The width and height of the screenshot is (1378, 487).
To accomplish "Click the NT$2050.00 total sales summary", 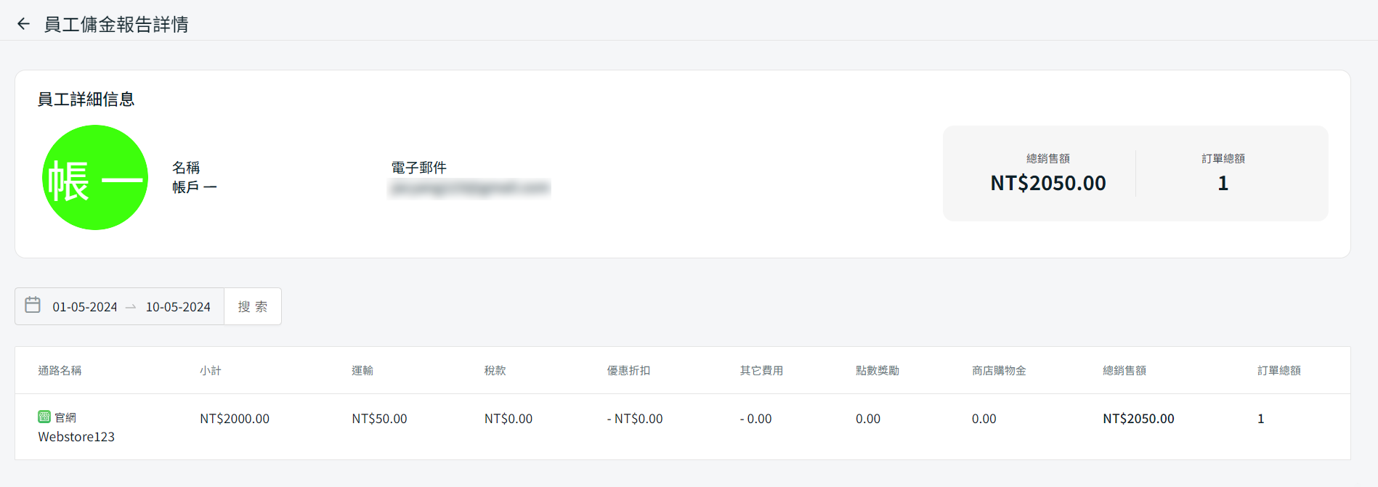I will tap(1048, 183).
